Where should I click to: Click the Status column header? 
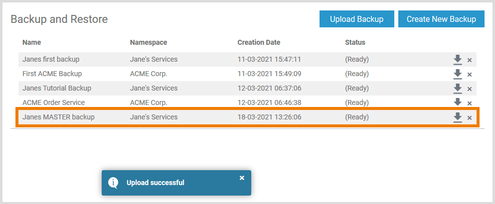pos(355,42)
